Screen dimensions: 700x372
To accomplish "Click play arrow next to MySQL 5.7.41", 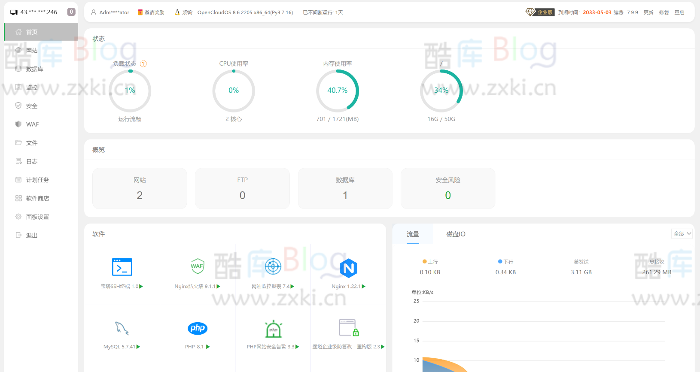I will 138,347.
